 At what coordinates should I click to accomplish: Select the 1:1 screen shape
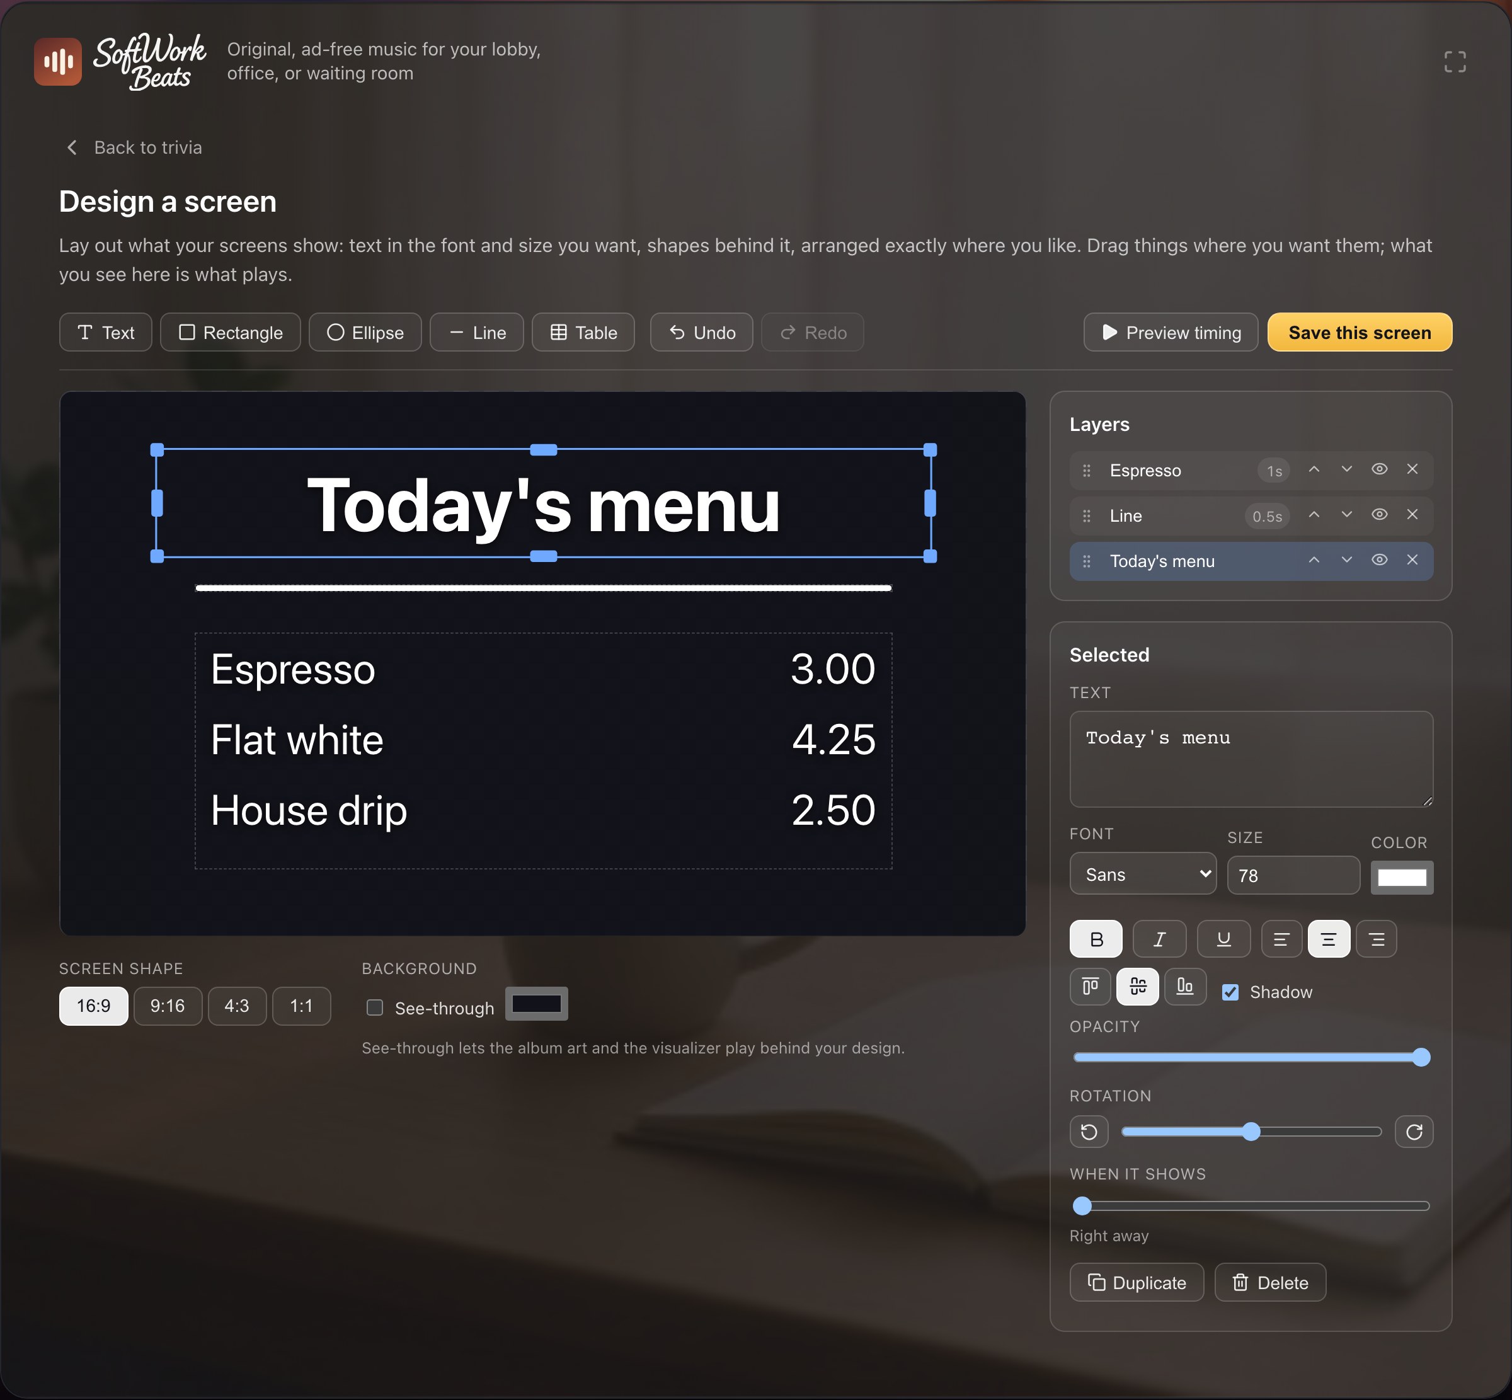[x=302, y=1006]
